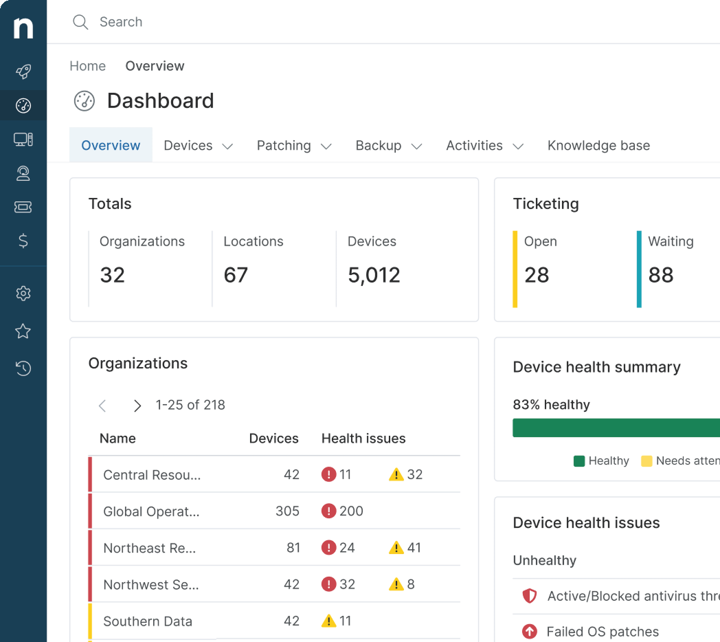The width and height of the screenshot is (720, 642).
Task: Open the Devices monitor icon in sidebar
Action: 23,139
